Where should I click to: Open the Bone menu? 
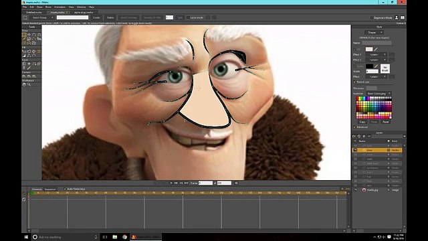(x=48, y=7)
